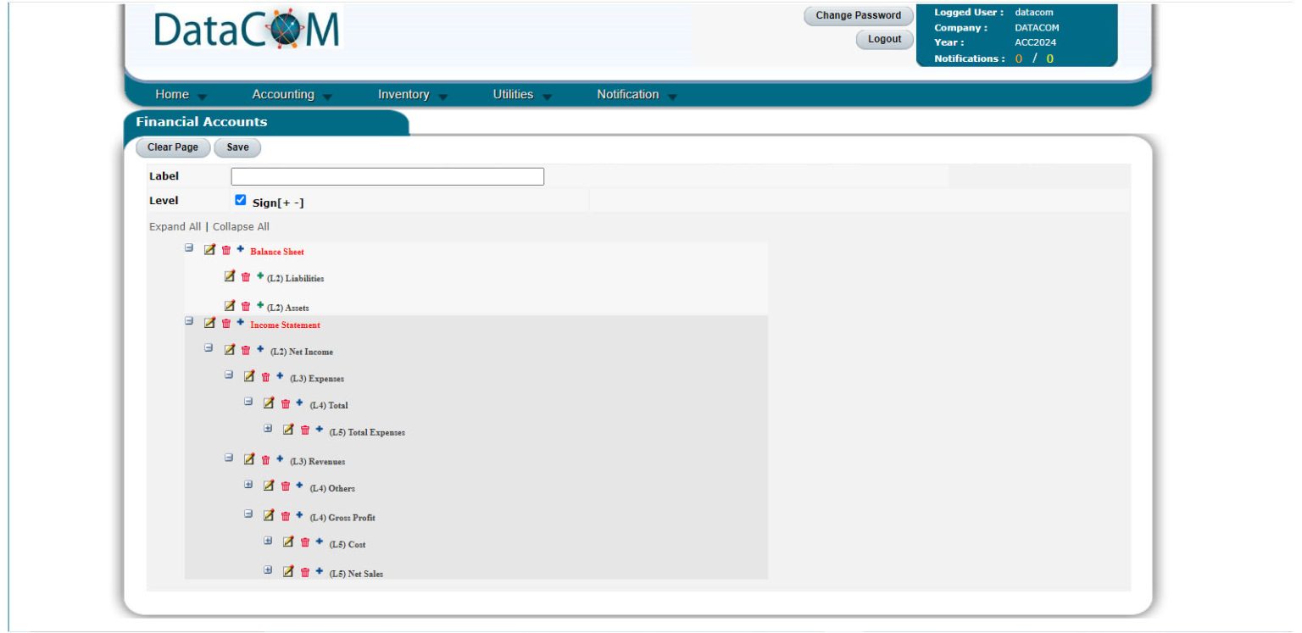Collapse the (L3) Revenues branch
Screen dimensions: 1302x633
tap(228, 458)
